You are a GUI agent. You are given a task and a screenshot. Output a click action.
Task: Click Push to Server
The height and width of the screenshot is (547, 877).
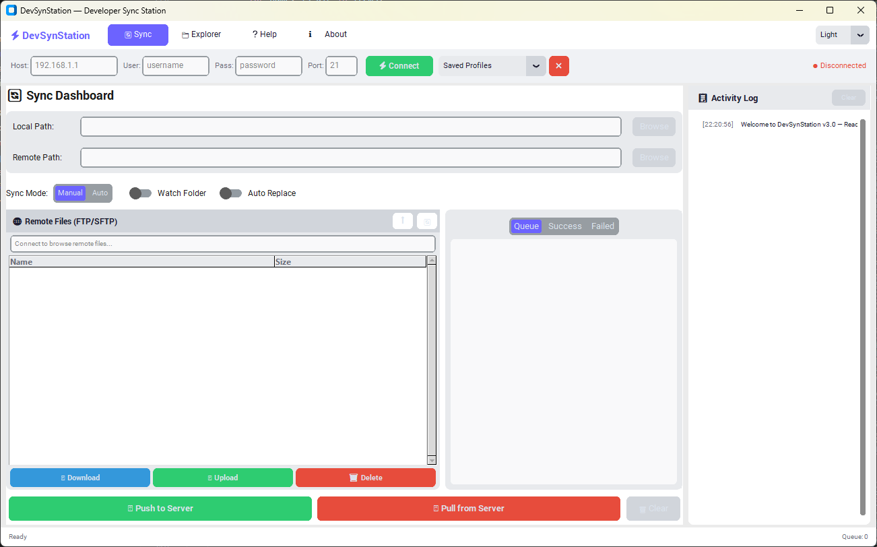[160, 509]
